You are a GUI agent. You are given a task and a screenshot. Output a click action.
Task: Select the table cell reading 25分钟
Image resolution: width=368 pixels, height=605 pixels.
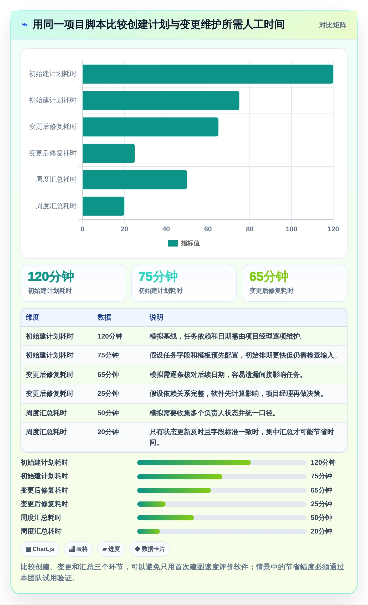click(x=108, y=394)
